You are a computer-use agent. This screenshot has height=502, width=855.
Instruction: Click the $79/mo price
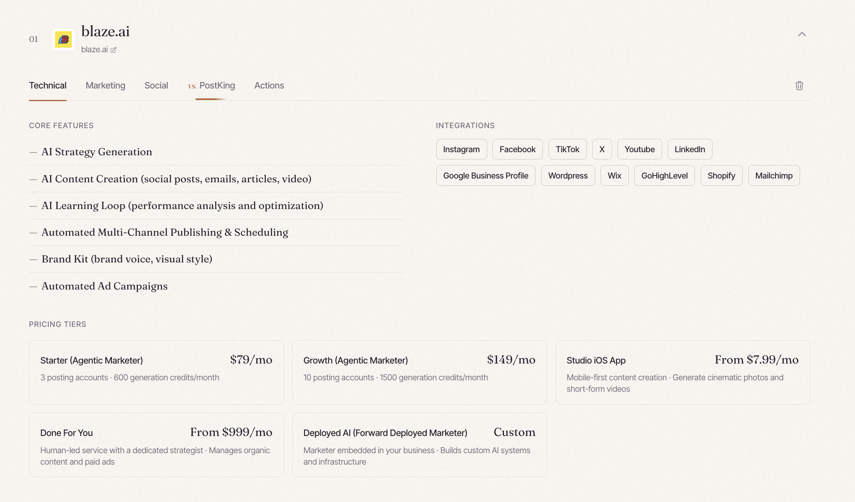coord(251,360)
